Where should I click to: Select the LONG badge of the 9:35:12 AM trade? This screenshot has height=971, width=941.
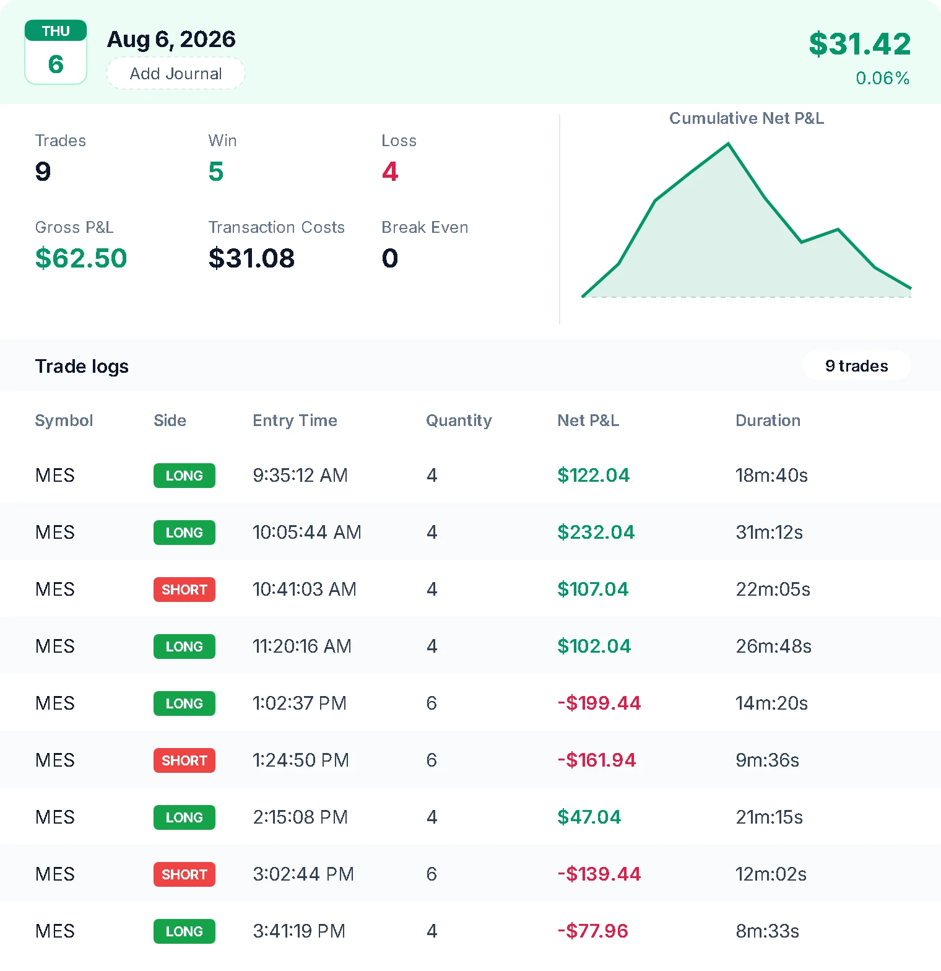pos(184,476)
